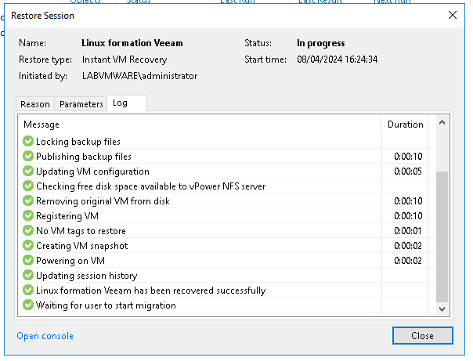Close the Restore Session dialog with X
The height and width of the screenshot is (361, 473).
(x=453, y=15)
